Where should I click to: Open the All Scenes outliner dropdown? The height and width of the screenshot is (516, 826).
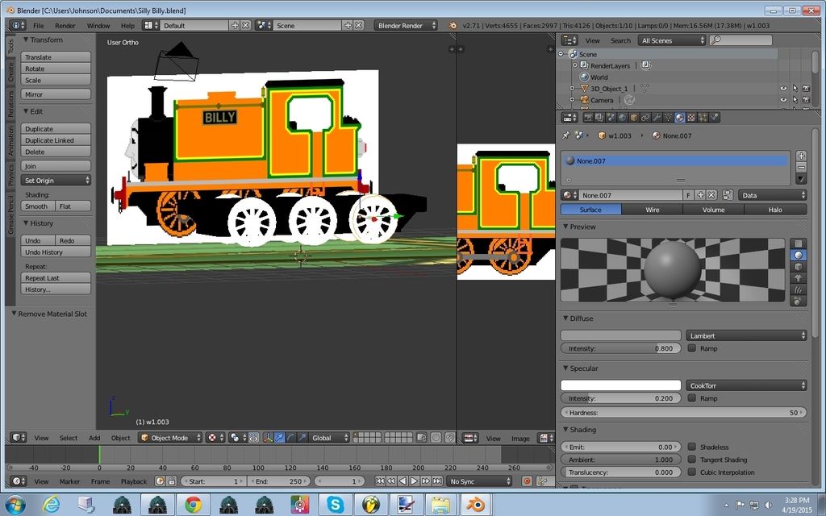672,40
